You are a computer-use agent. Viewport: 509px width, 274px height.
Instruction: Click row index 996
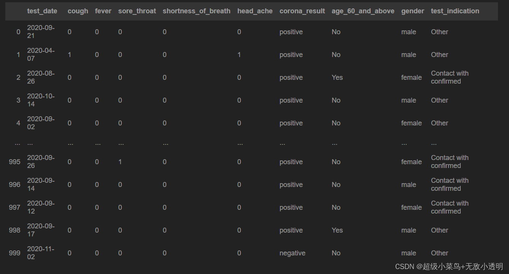tap(14, 185)
